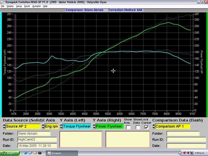Open the Comparison AP 1 selector
The image size is (208, 156).
click(x=172, y=127)
